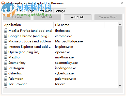The height and width of the screenshot is (96, 126).
Task: Click the Edit Shield button
Action: (x=47, y=17)
